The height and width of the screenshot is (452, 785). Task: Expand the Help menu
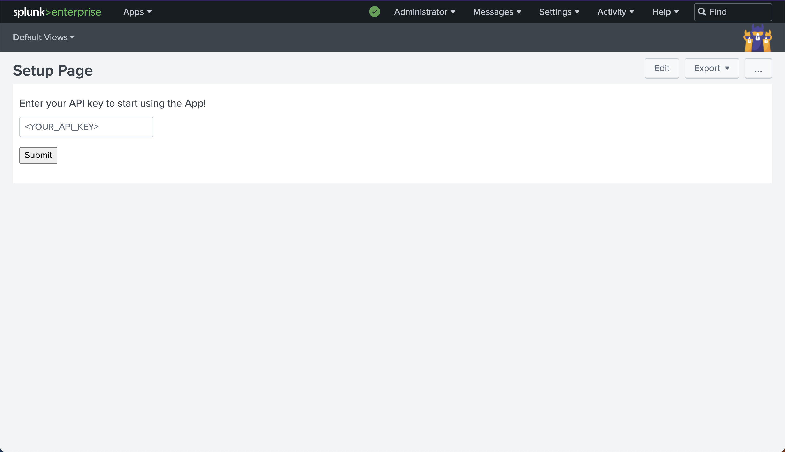[665, 12]
